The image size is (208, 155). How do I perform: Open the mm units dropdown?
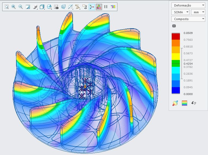[198, 12]
